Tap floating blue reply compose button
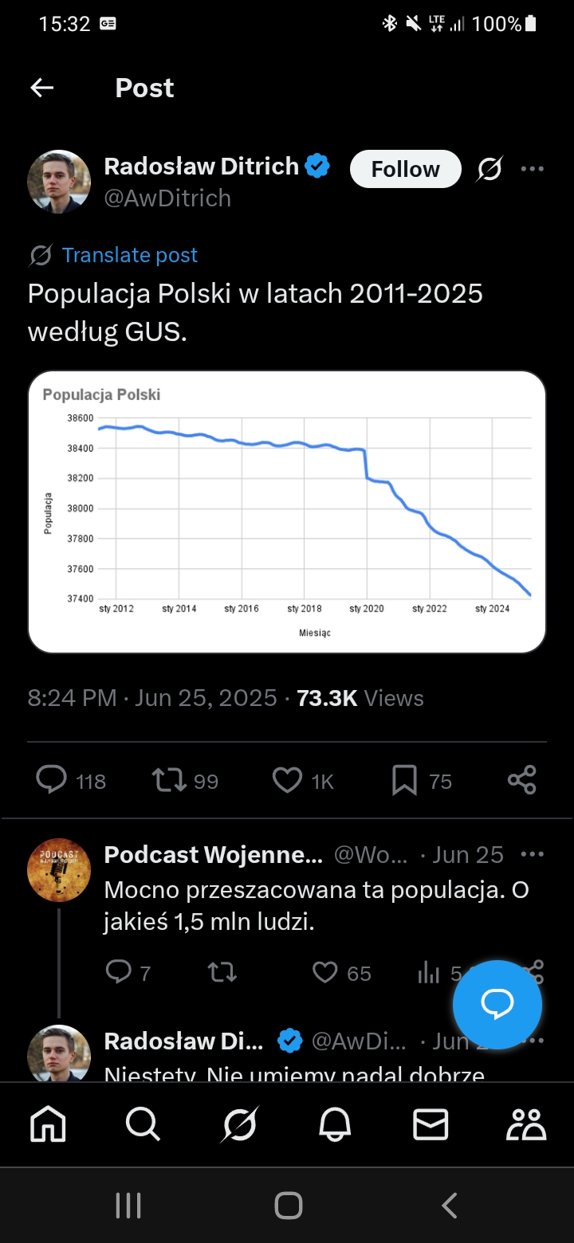The width and height of the screenshot is (574, 1243). point(497,1005)
